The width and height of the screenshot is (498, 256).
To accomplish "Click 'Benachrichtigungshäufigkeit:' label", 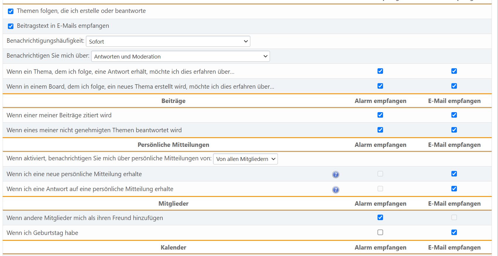I will pyautogui.click(x=45, y=41).
